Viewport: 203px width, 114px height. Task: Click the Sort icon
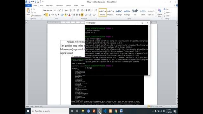click(x=92, y=10)
